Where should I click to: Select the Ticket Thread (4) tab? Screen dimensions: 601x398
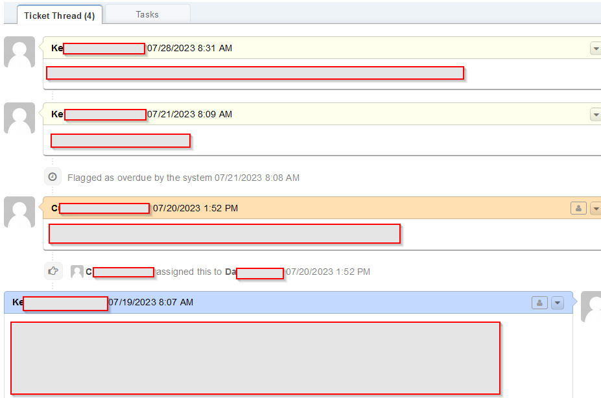[x=59, y=16]
